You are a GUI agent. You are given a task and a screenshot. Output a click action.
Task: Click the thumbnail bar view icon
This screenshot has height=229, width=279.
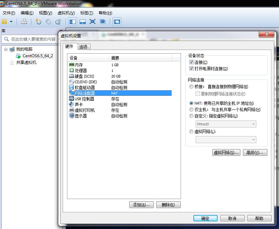(x=83, y=22)
